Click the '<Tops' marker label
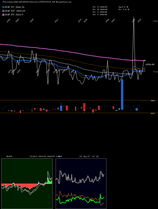158x209 pixels. coord(155,21)
